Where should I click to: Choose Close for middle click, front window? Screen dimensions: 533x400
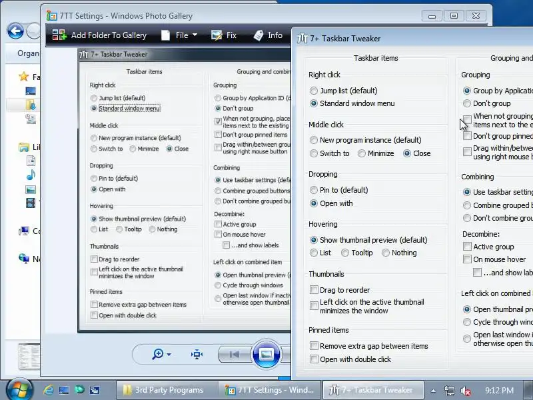407,153
